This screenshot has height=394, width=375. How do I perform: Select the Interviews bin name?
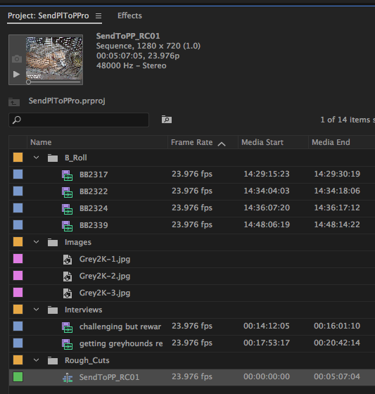[x=84, y=310]
